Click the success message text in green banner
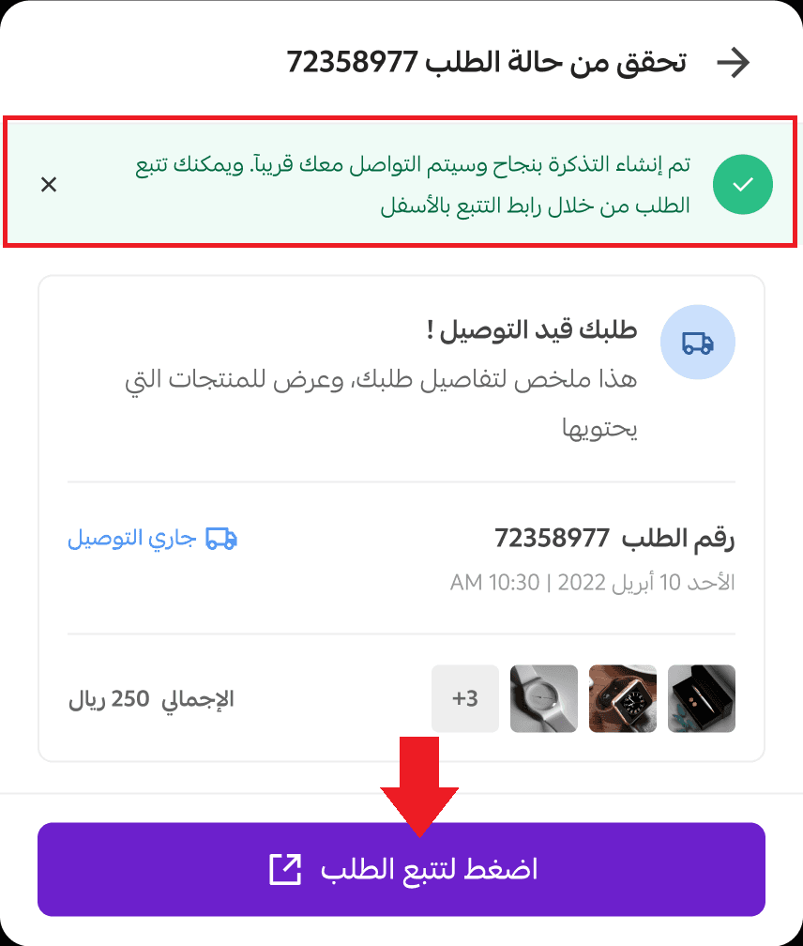Viewport: 803px width, 946px height. (x=413, y=185)
